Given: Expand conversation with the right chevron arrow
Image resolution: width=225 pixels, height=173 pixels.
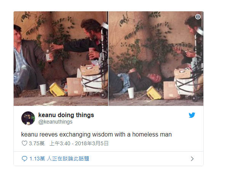Looking at the screenshot, I should (192, 159).
